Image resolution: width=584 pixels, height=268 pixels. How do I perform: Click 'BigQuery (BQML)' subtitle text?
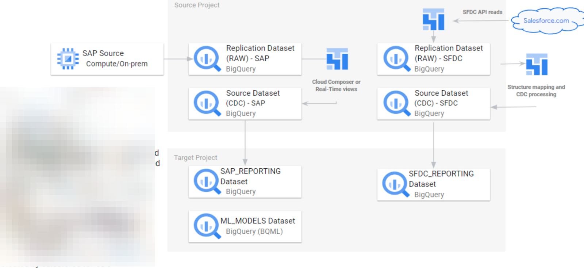[x=254, y=231]
